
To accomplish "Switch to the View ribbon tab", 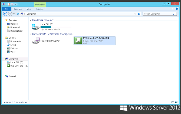I will click(29, 9).
